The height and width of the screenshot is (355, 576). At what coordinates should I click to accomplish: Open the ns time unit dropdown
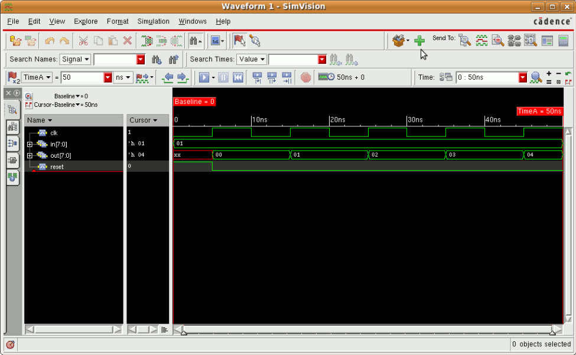[x=123, y=77]
